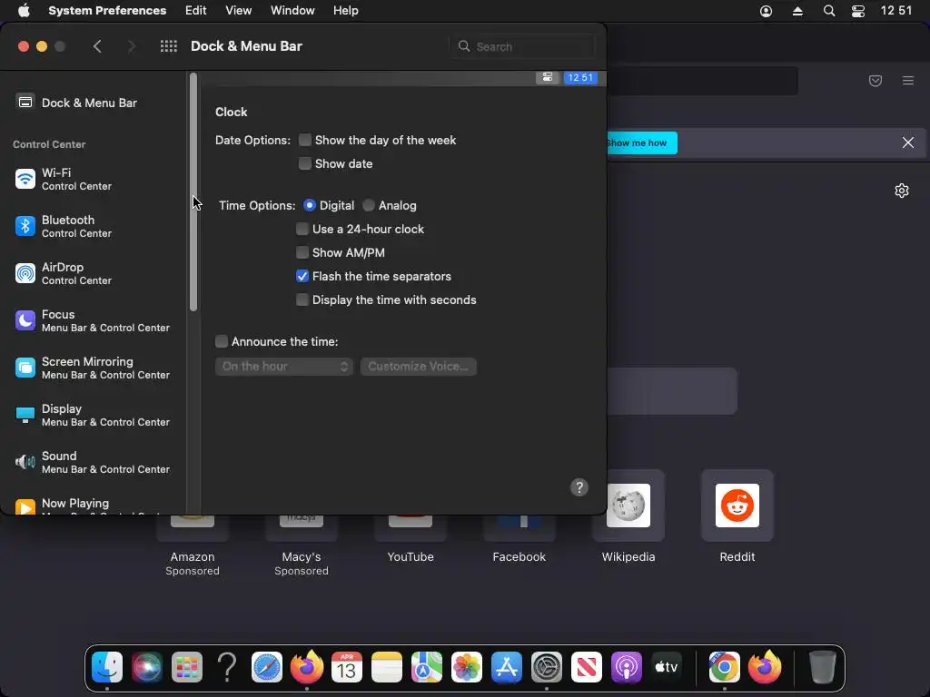Enable Use a 24-hour clock
The width and height of the screenshot is (930, 697).
point(302,229)
